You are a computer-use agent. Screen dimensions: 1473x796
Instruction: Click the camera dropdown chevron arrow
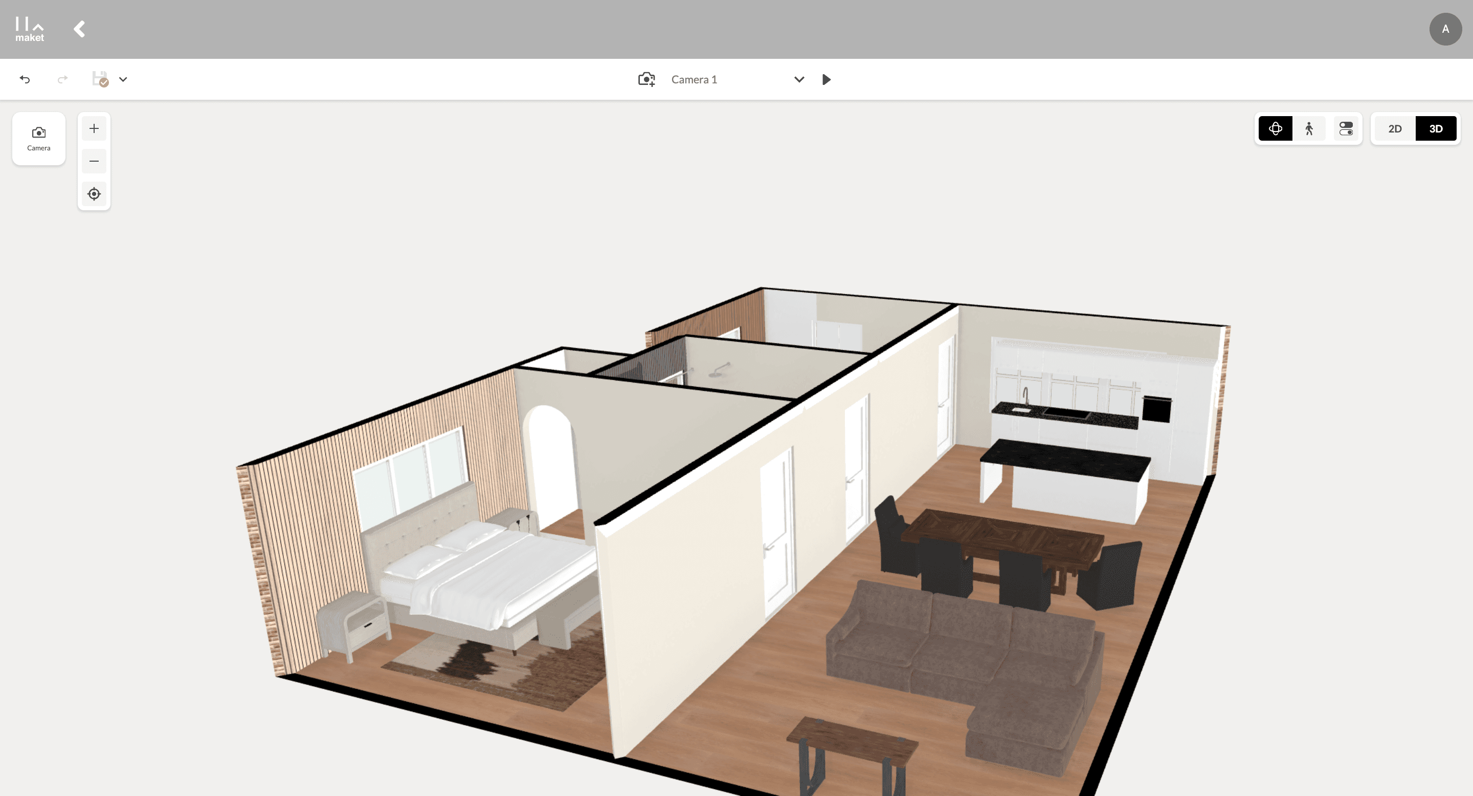tap(799, 79)
